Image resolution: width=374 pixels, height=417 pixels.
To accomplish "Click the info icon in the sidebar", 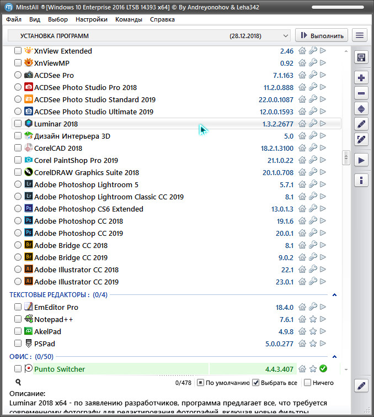I will (x=361, y=180).
